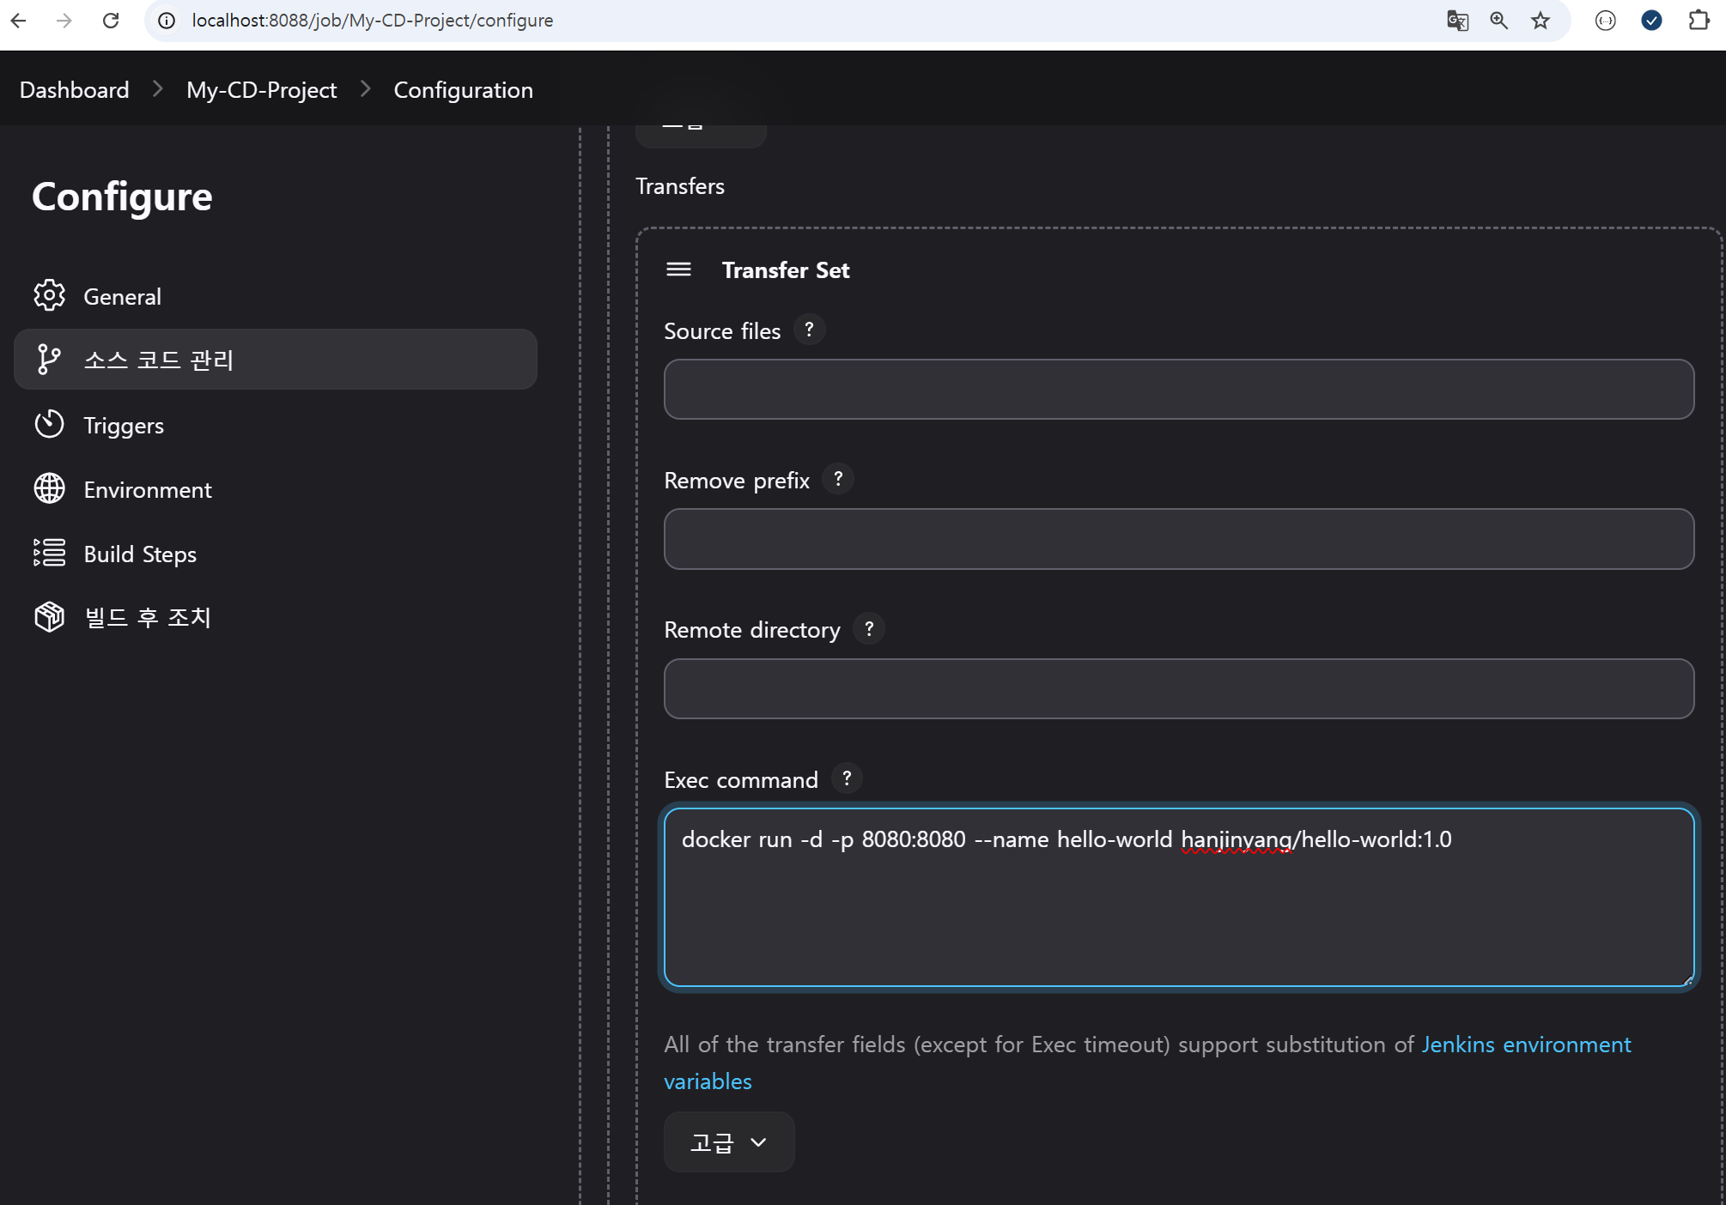Image resolution: width=1726 pixels, height=1205 pixels.
Task: Click the Remote directory input field
Action: click(x=1178, y=689)
